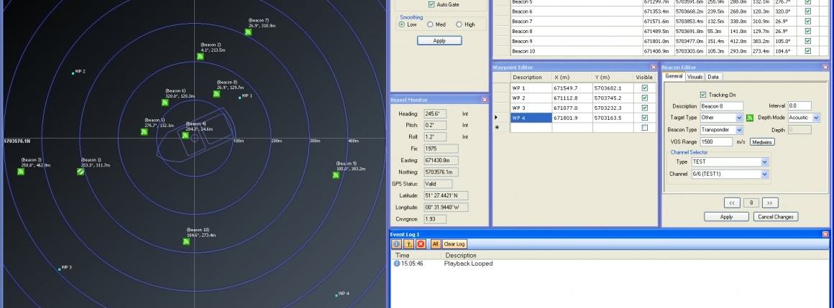Click the All filter button in Event Log

coord(435,244)
